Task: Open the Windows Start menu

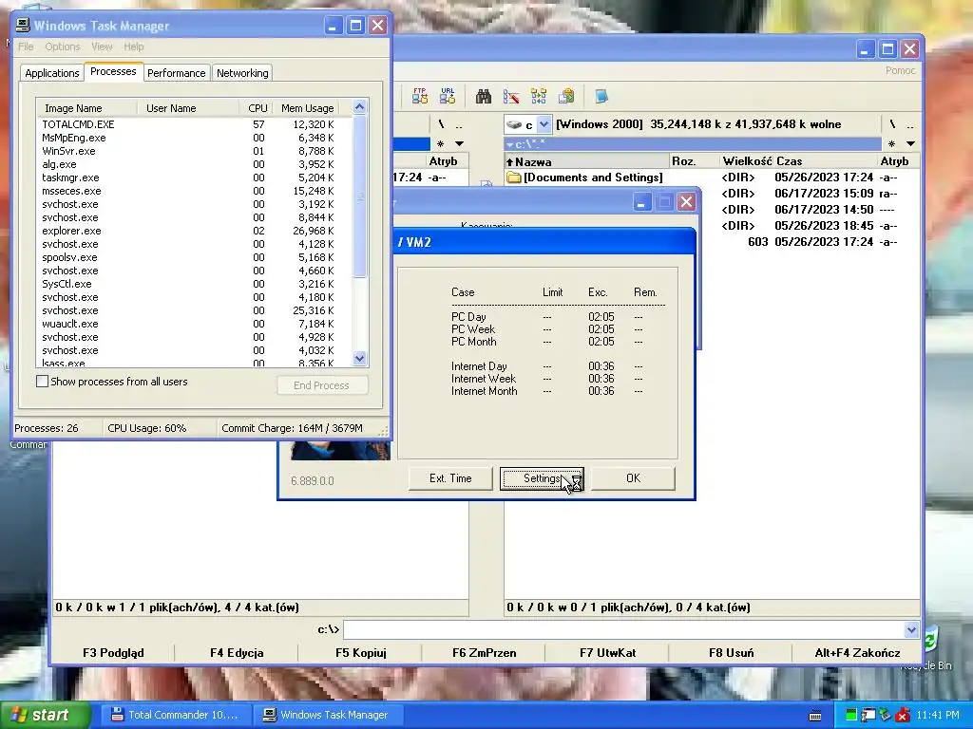Action: 44,715
